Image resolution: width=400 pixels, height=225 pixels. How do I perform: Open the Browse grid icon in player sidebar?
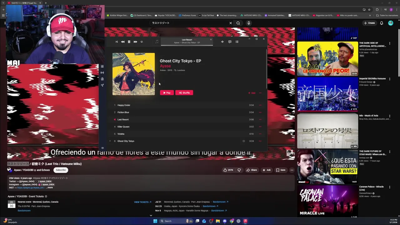(102, 66)
